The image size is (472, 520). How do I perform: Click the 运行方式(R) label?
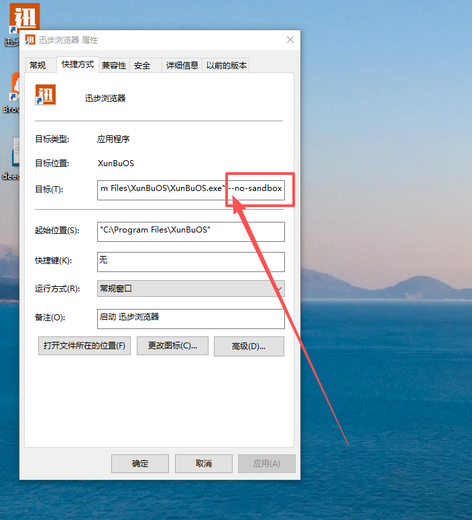(57, 289)
